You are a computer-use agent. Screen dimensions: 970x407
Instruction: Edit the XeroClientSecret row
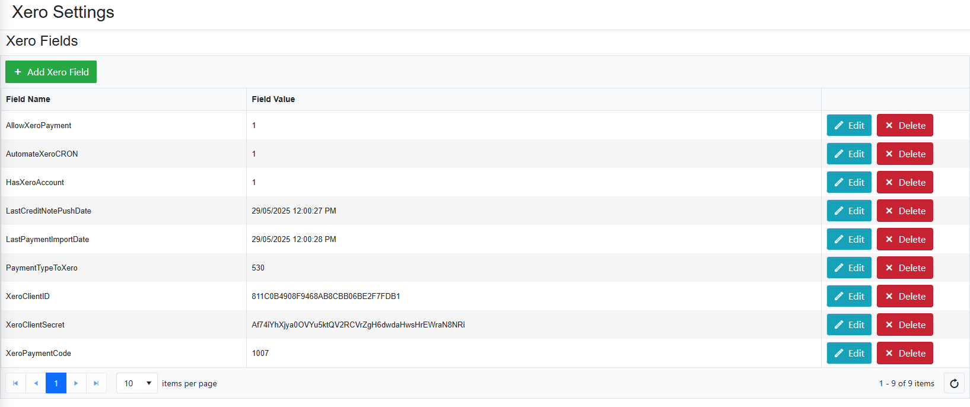tap(849, 325)
